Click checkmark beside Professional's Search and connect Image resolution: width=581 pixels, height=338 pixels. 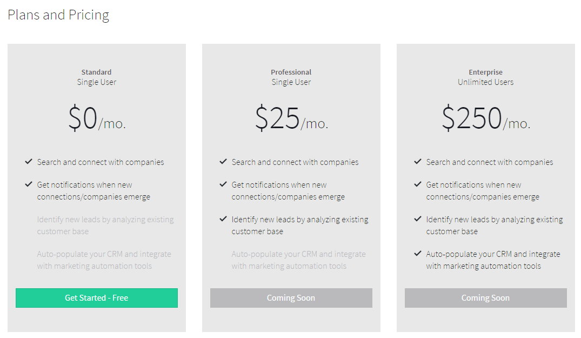tap(223, 162)
